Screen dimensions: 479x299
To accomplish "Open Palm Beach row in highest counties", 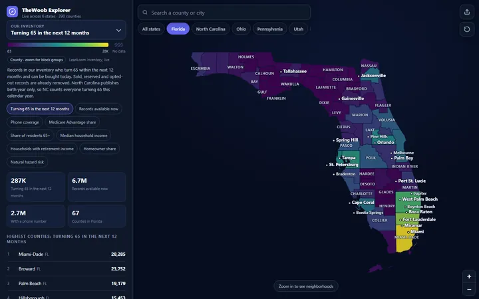I will (67, 284).
